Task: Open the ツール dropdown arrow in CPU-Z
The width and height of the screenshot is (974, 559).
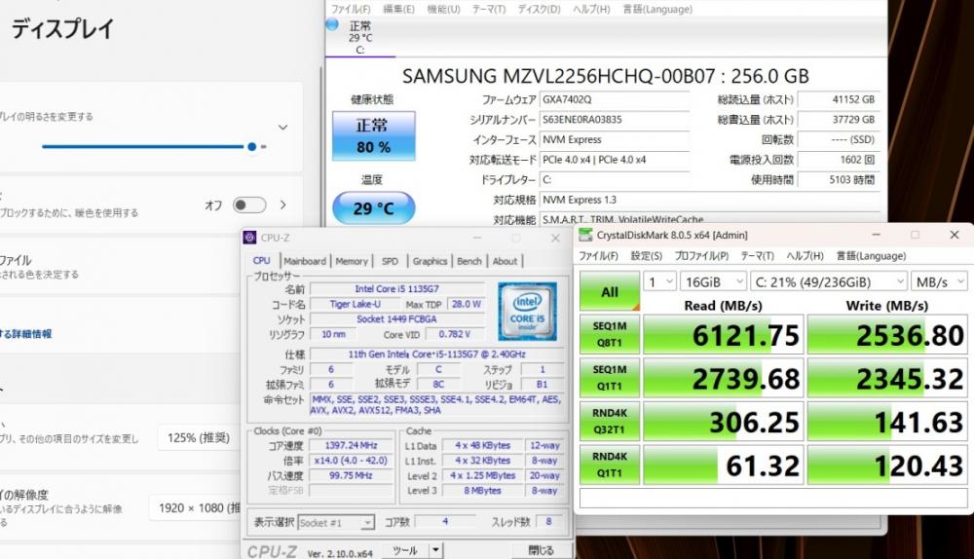Action: (436, 550)
